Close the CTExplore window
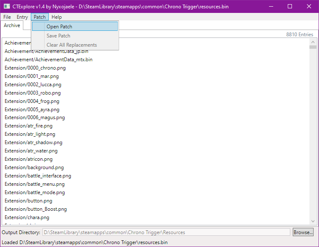Screen dimensions: 319x247 point(309,7)
